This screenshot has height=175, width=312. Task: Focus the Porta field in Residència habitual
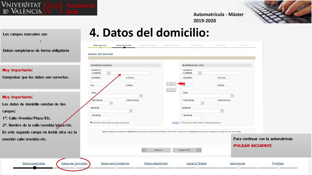(x=132, y=88)
